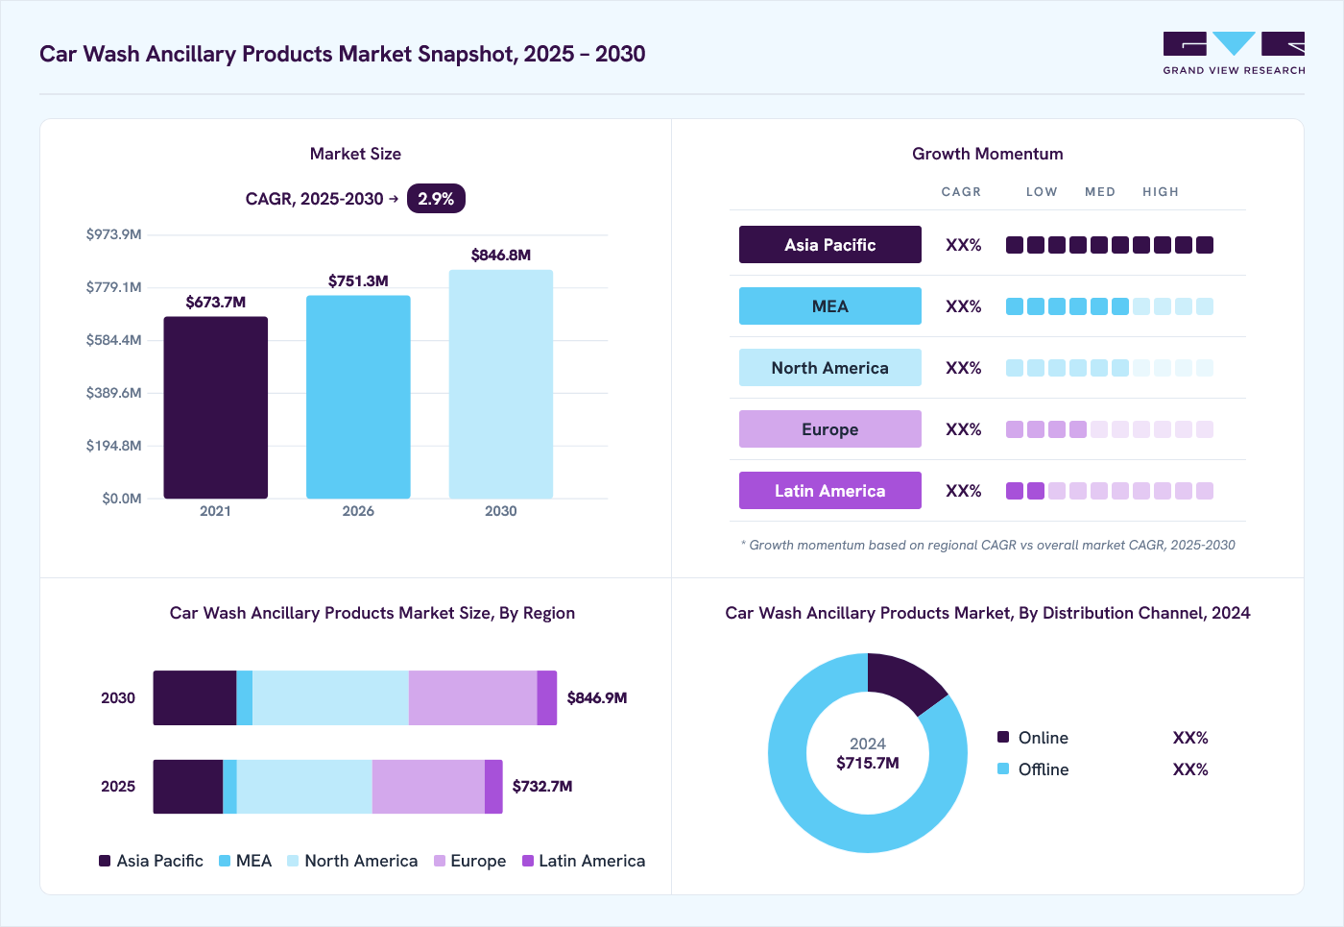The height and width of the screenshot is (927, 1344).
Task: Click the Market Size chart title
Action: point(355,154)
